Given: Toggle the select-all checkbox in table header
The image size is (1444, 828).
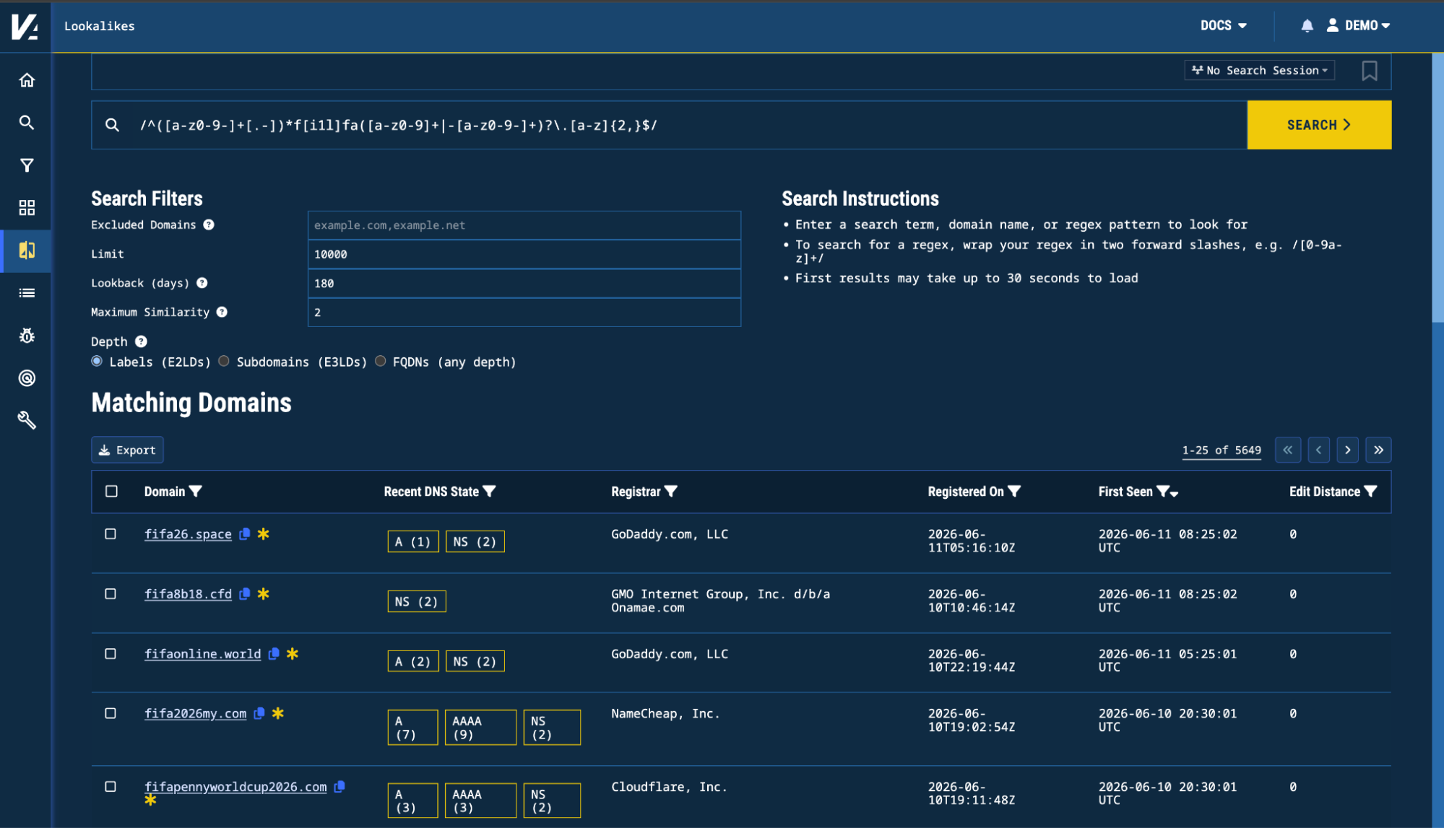Looking at the screenshot, I should (x=111, y=492).
